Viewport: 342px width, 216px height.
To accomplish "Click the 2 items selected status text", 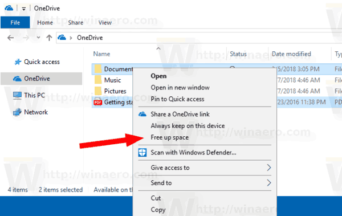I will (60, 190).
